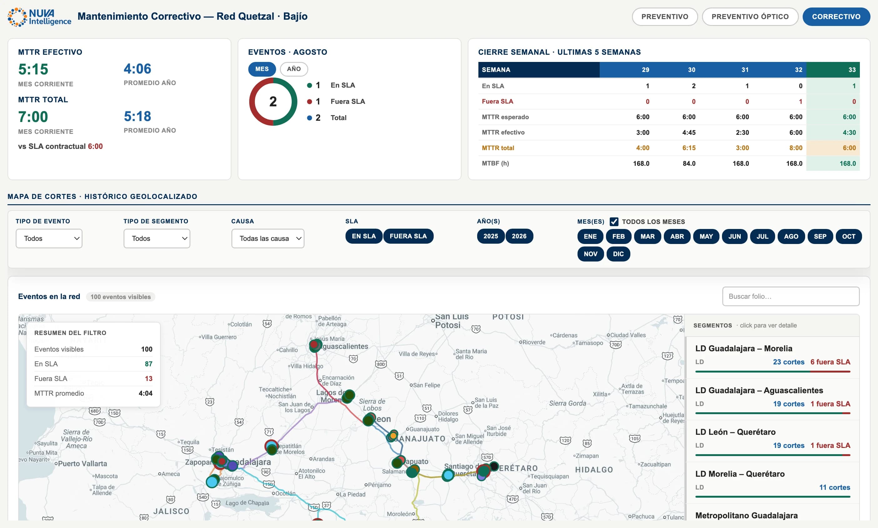Toggle the EN SLA filter
The width and height of the screenshot is (878, 528).
pos(363,236)
